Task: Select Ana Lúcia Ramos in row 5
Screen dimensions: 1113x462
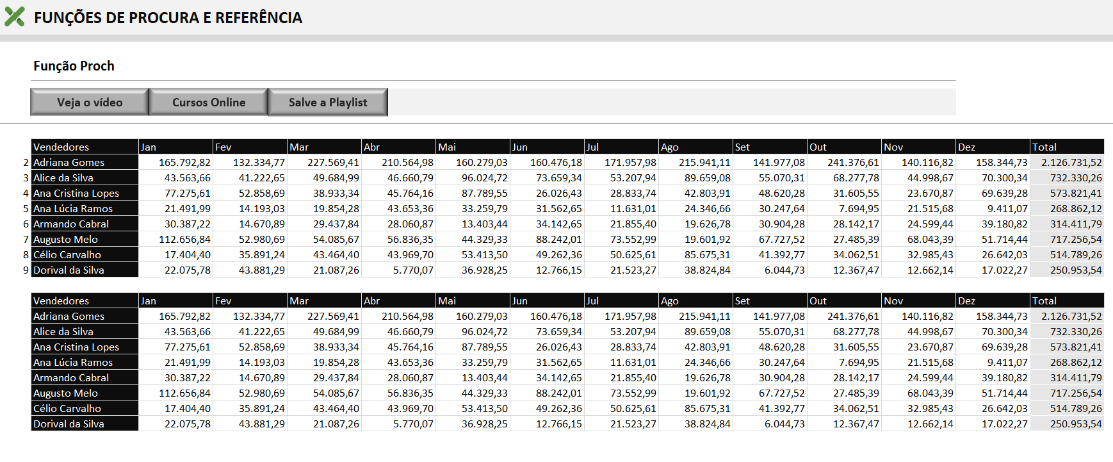Action: (x=85, y=208)
